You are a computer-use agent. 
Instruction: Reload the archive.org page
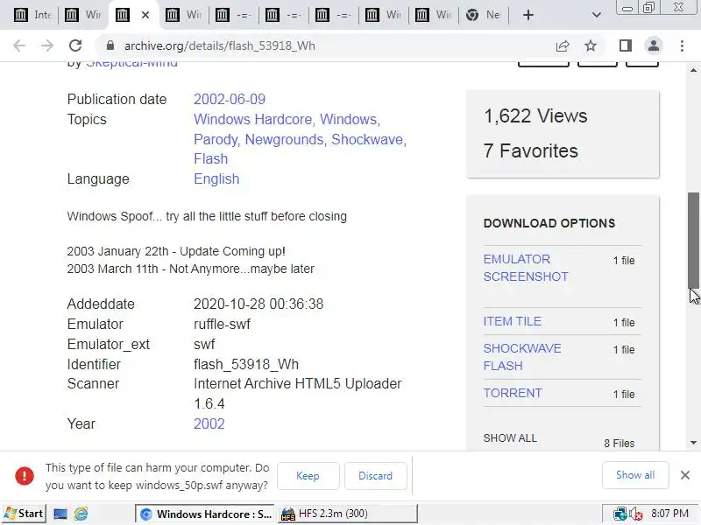[x=75, y=45]
